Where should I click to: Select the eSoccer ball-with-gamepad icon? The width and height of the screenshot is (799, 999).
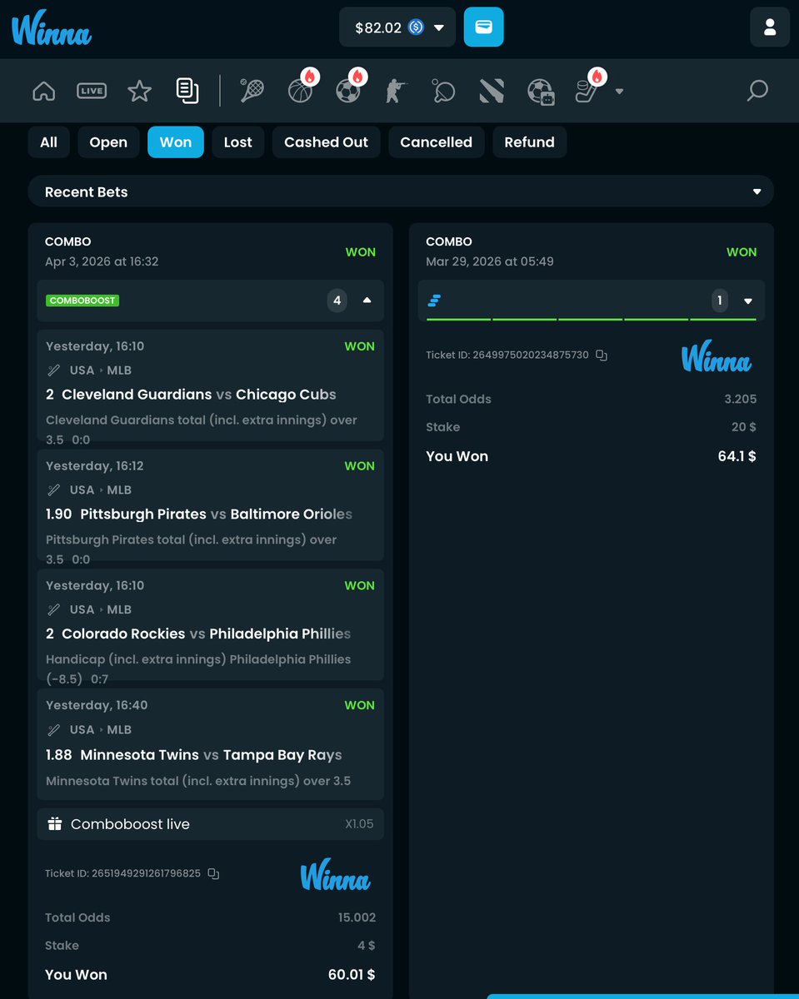(541, 91)
